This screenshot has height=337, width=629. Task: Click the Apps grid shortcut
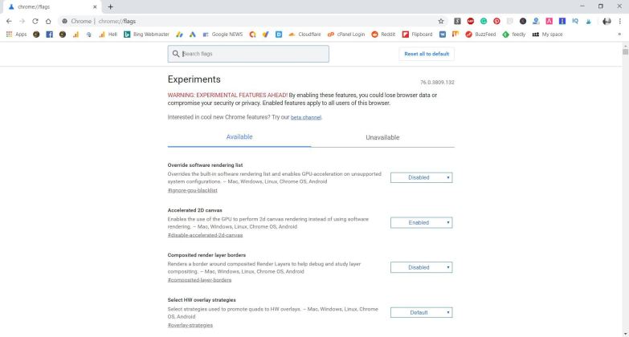tap(16, 35)
